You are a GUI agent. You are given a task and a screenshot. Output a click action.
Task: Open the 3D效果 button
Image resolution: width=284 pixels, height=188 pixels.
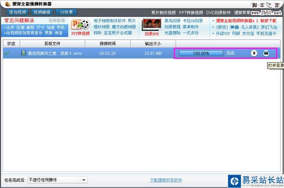point(66,12)
